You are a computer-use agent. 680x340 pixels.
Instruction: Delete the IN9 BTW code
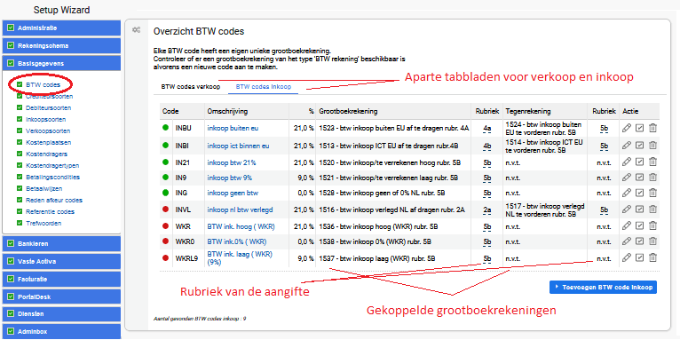652,178
